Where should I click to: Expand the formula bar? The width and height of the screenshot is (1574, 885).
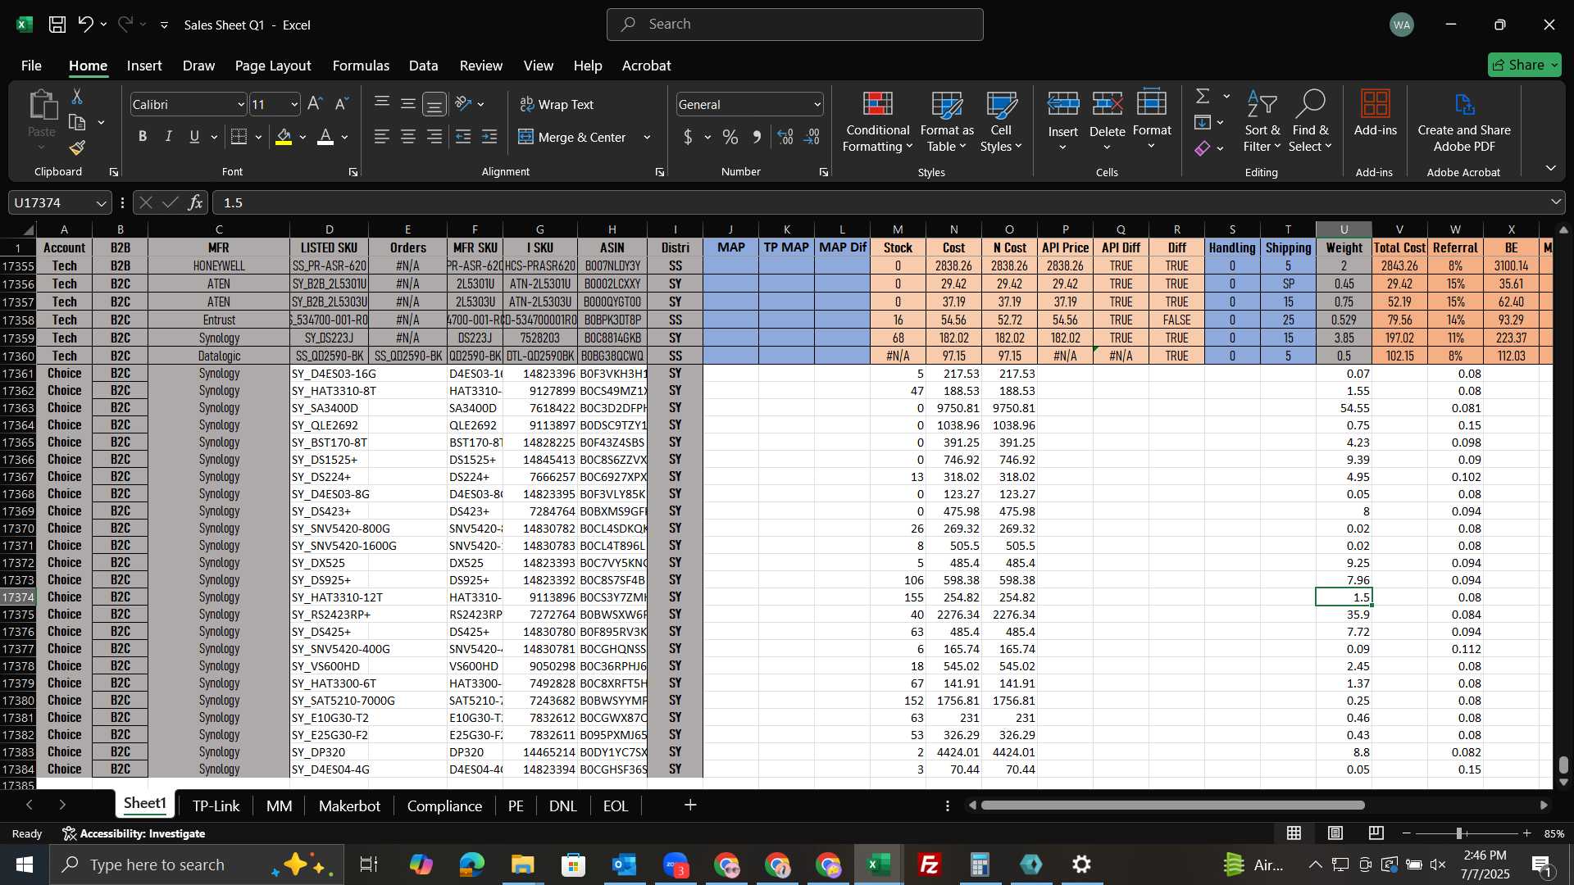pos(1555,202)
